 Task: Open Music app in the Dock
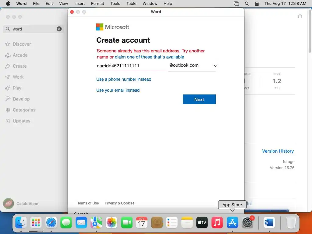(x=217, y=222)
